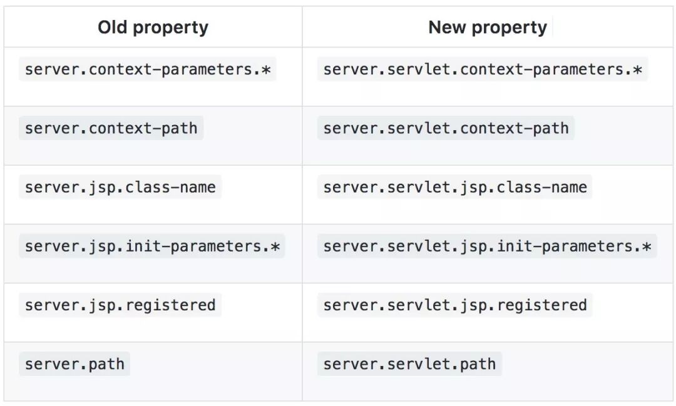The image size is (676, 406).
Task: Click "context-path" in server.servlet.context-path
Action: pyautogui.click(x=515, y=128)
